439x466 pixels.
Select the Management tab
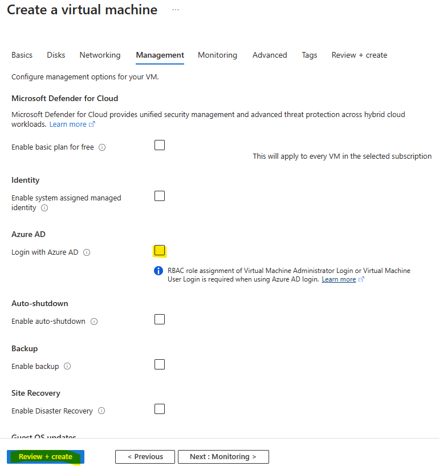[x=160, y=55]
